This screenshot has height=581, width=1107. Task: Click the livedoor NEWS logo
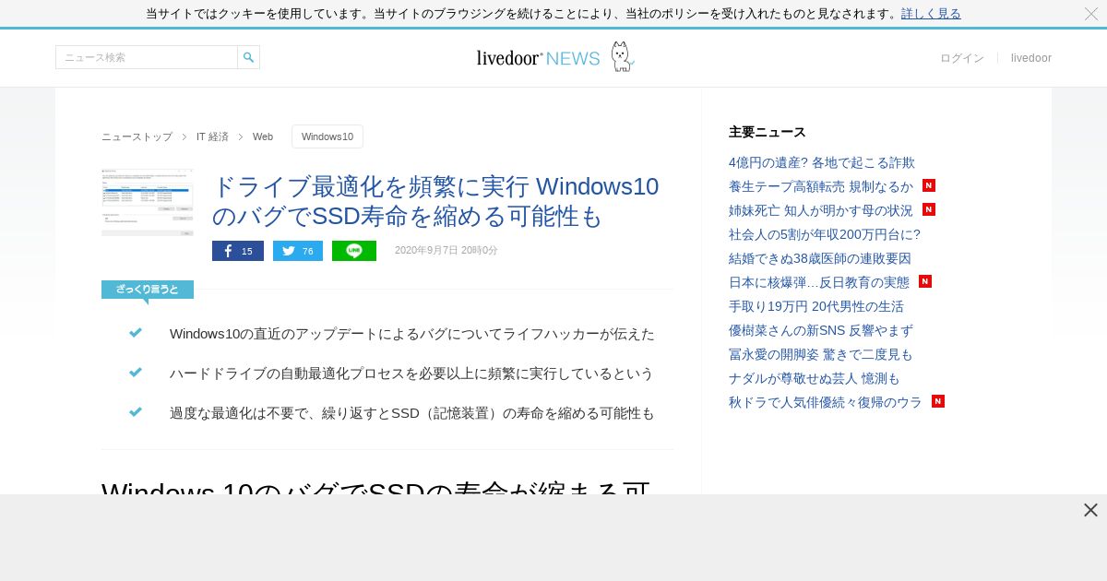tap(554, 57)
